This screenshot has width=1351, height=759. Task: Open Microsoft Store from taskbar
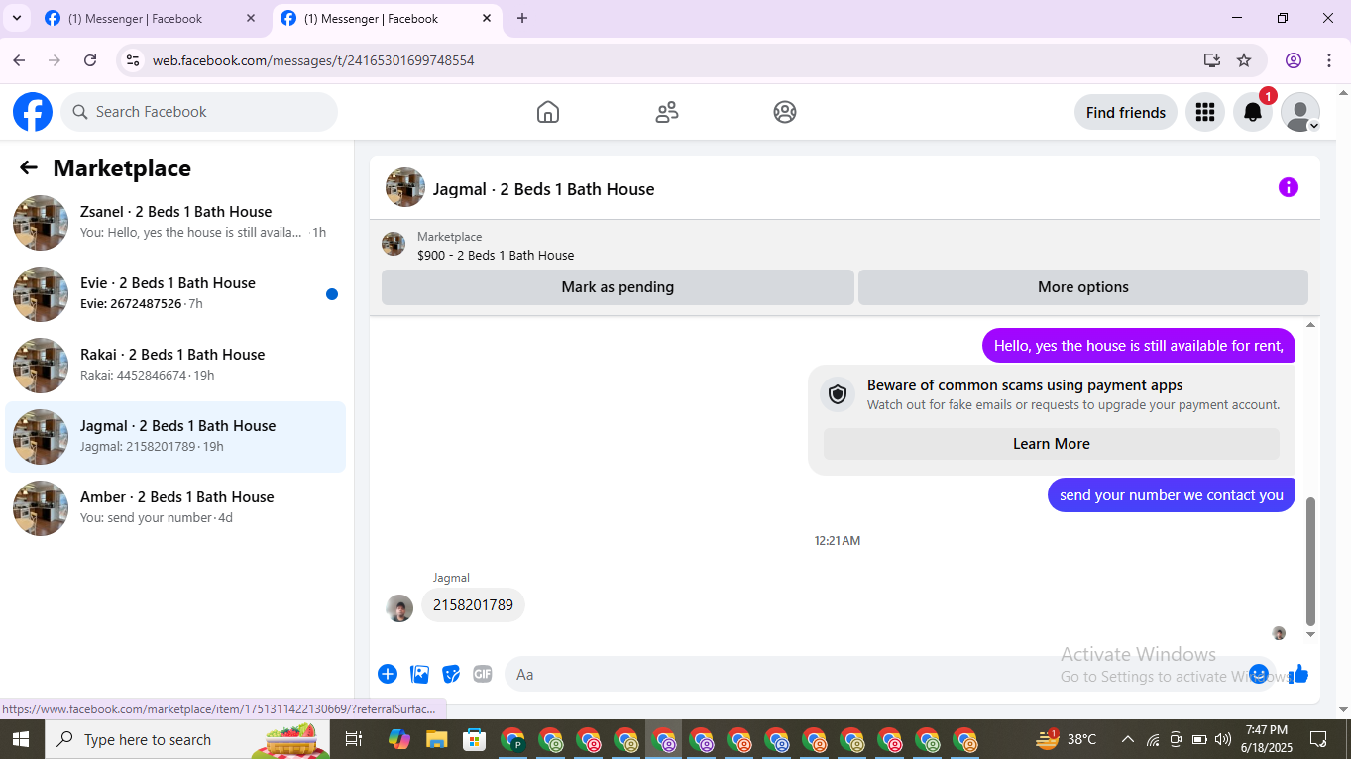(x=475, y=739)
